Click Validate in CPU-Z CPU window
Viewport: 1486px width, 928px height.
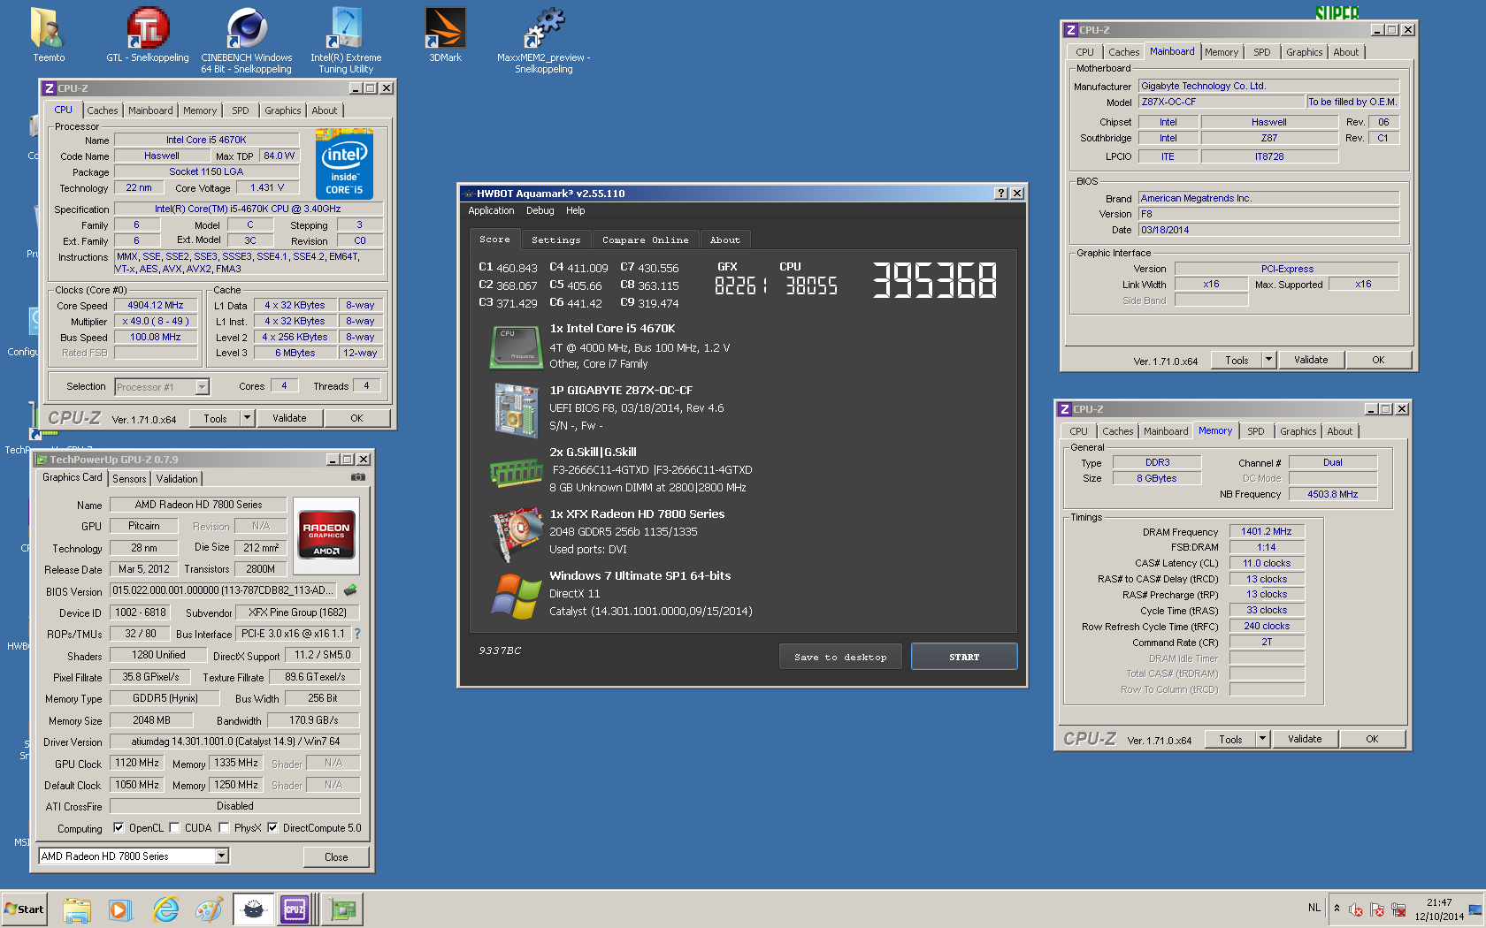[x=289, y=418]
